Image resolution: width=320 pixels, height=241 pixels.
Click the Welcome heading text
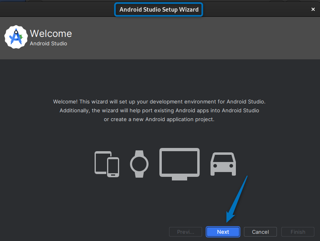51,34
